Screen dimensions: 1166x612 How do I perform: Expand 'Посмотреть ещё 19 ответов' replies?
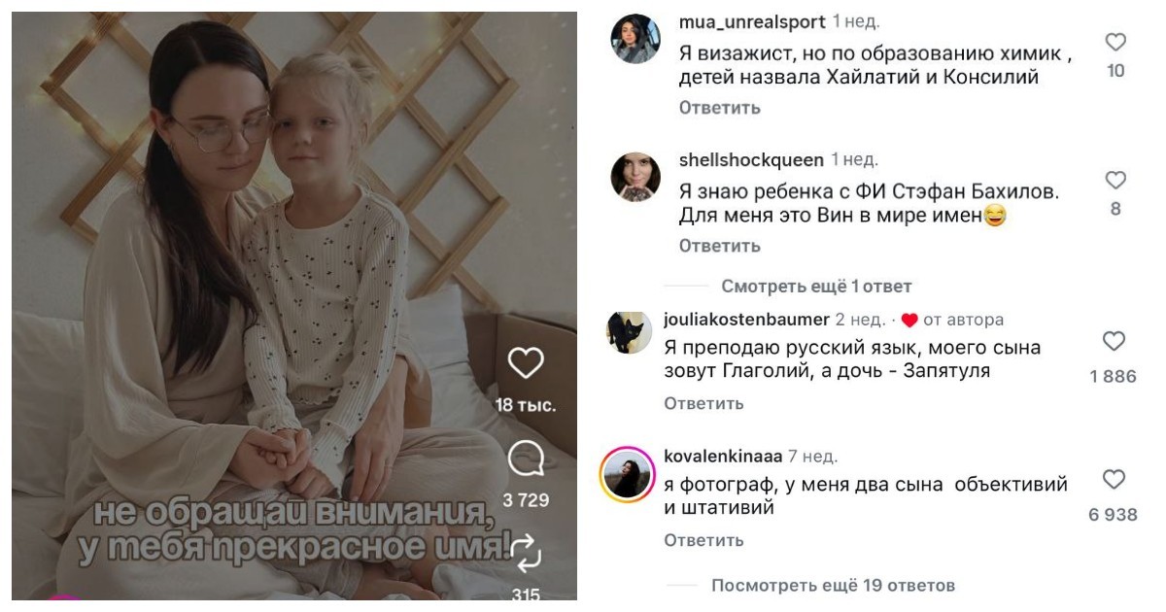tap(833, 585)
